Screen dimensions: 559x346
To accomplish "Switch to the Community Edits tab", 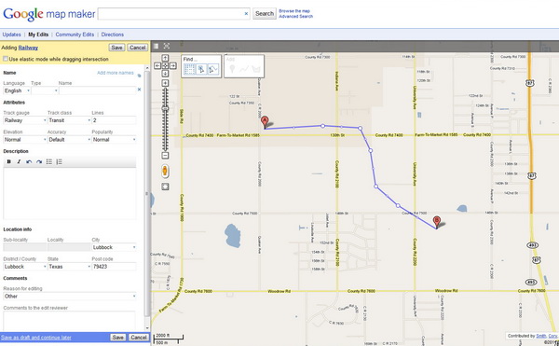I will pos(75,35).
